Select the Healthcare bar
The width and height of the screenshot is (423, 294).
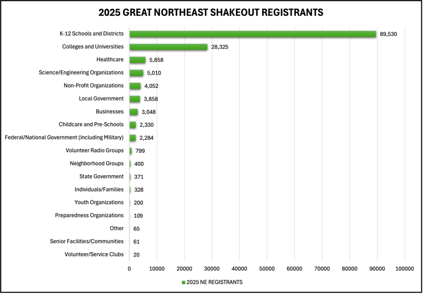[137, 60]
